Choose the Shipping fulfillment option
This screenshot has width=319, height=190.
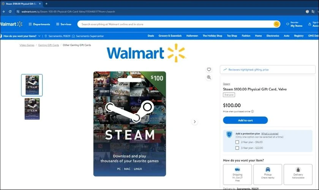[237, 174]
